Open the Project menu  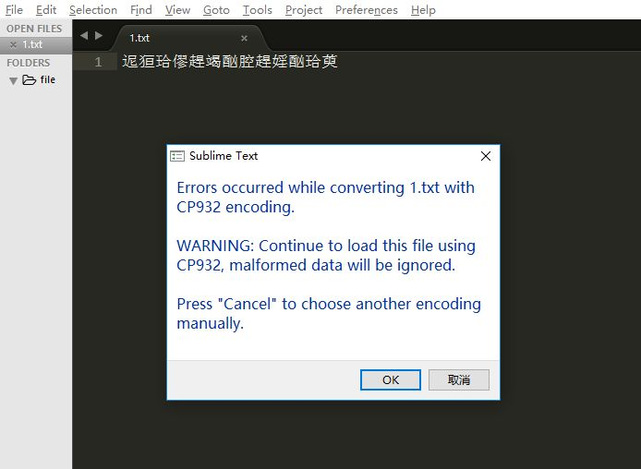pyautogui.click(x=304, y=10)
